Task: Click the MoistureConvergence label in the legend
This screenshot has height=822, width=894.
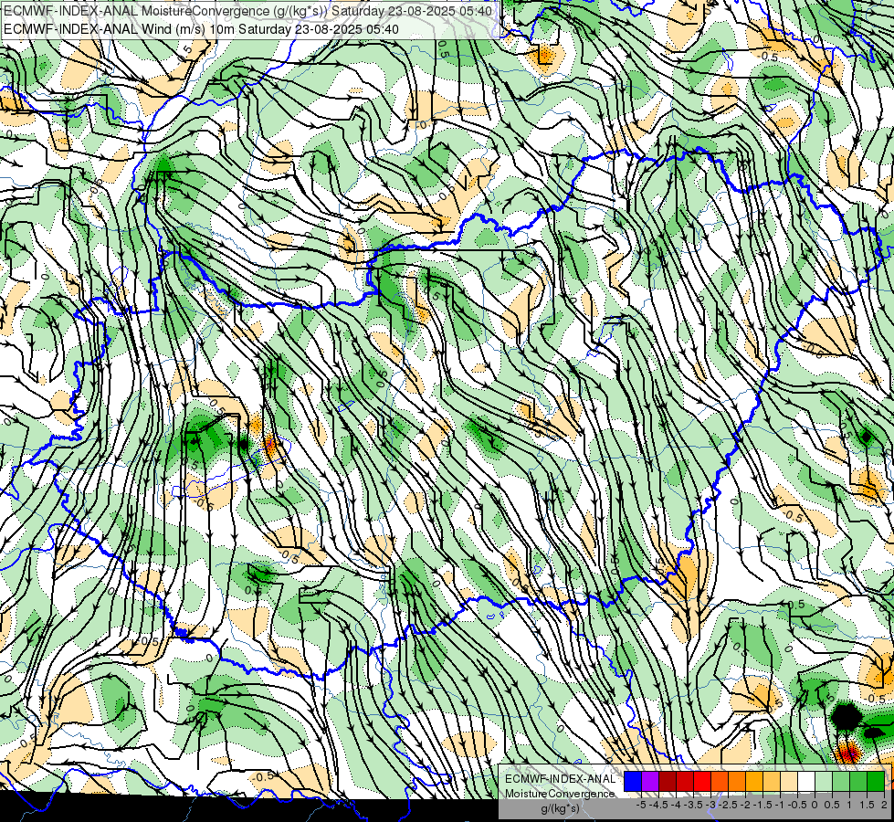Action: pos(560,794)
